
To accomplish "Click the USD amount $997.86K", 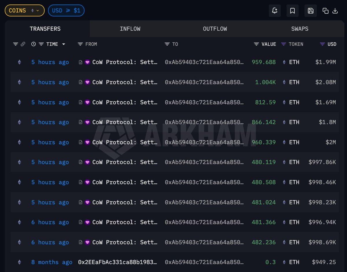I will [322, 162].
